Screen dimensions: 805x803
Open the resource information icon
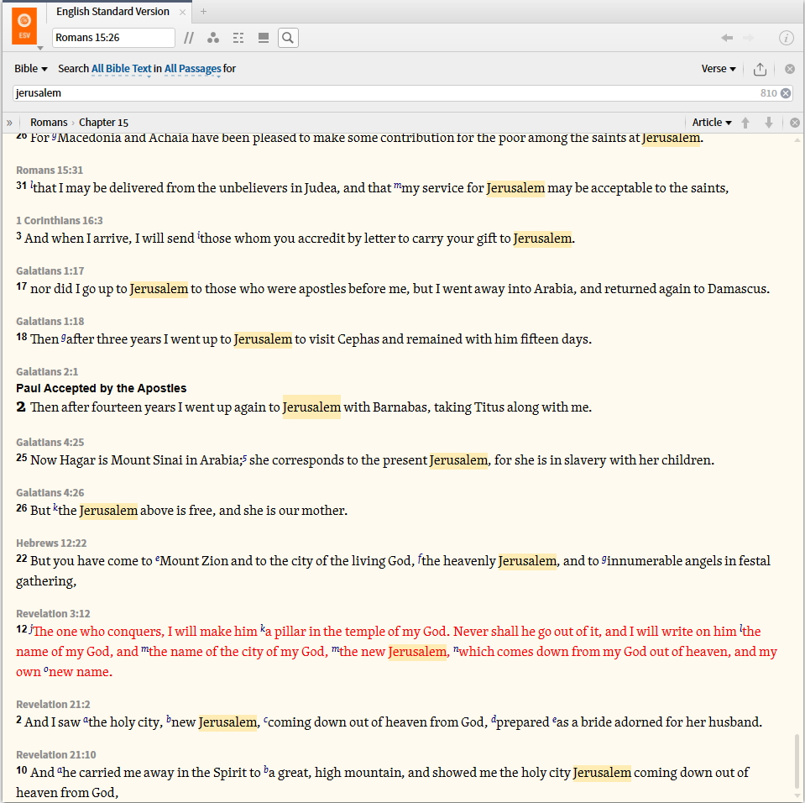pos(786,38)
